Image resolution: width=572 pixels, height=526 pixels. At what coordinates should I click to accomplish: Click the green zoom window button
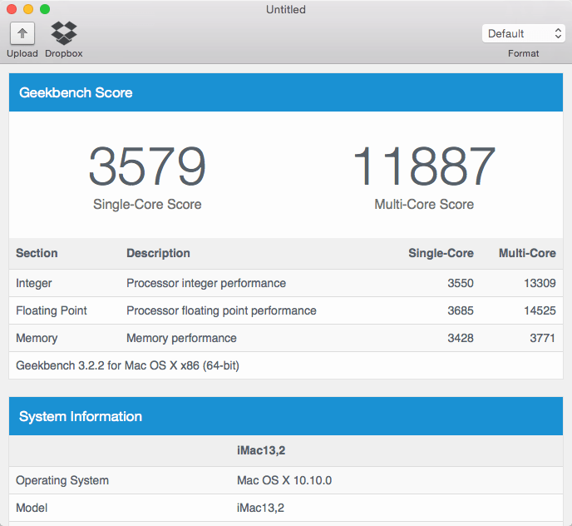tap(45, 9)
